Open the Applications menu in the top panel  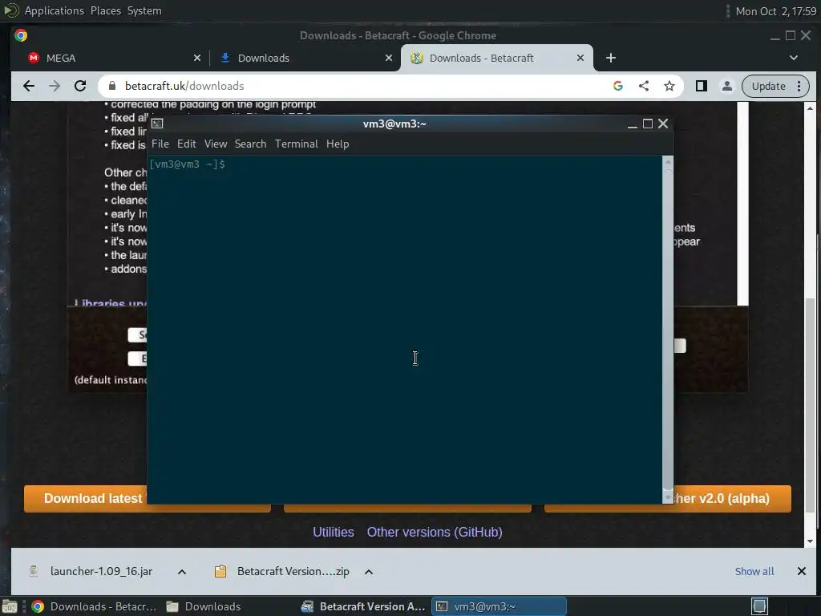click(x=54, y=10)
